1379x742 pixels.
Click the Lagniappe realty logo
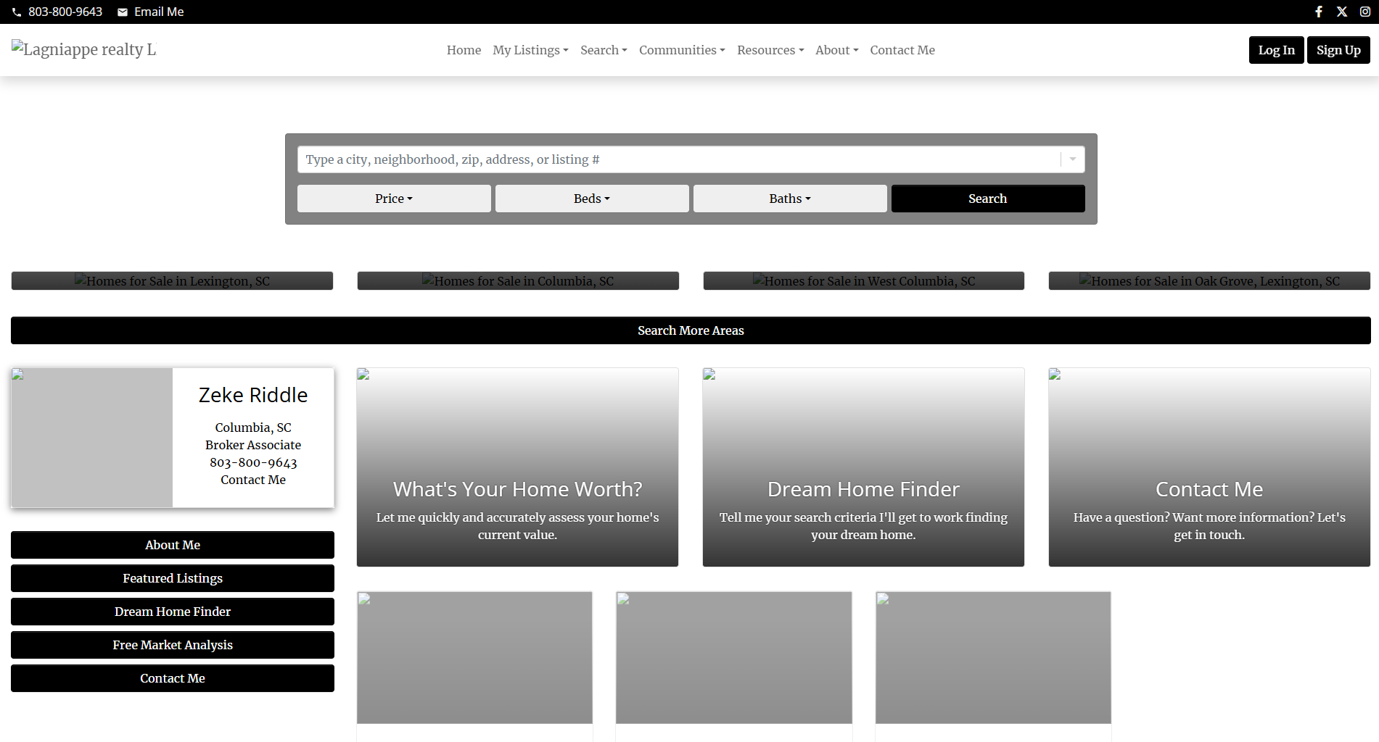[x=83, y=49]
